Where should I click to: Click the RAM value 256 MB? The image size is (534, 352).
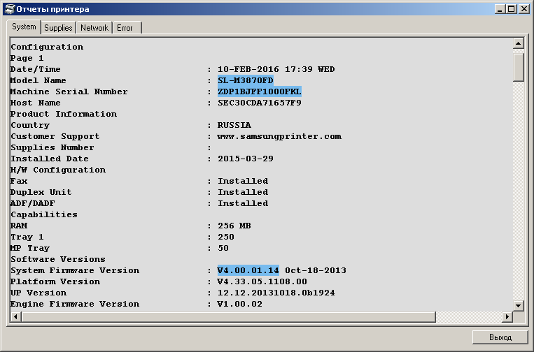pyautogui.click(x=234, y=226)
